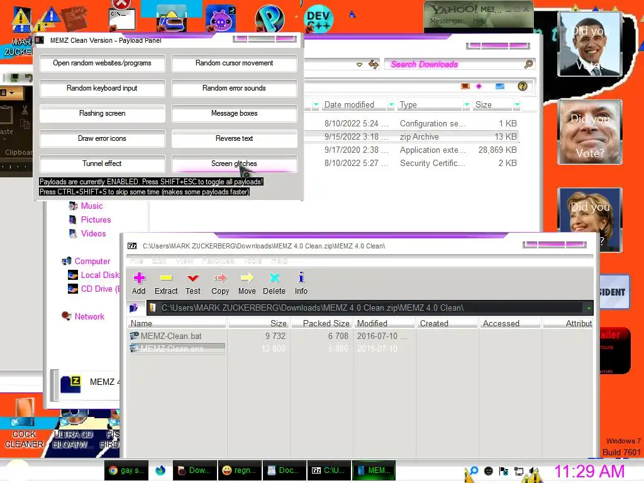Switch to the 'MEM...' taskbar button
The image size is (644, 483).
coord(374,470)
